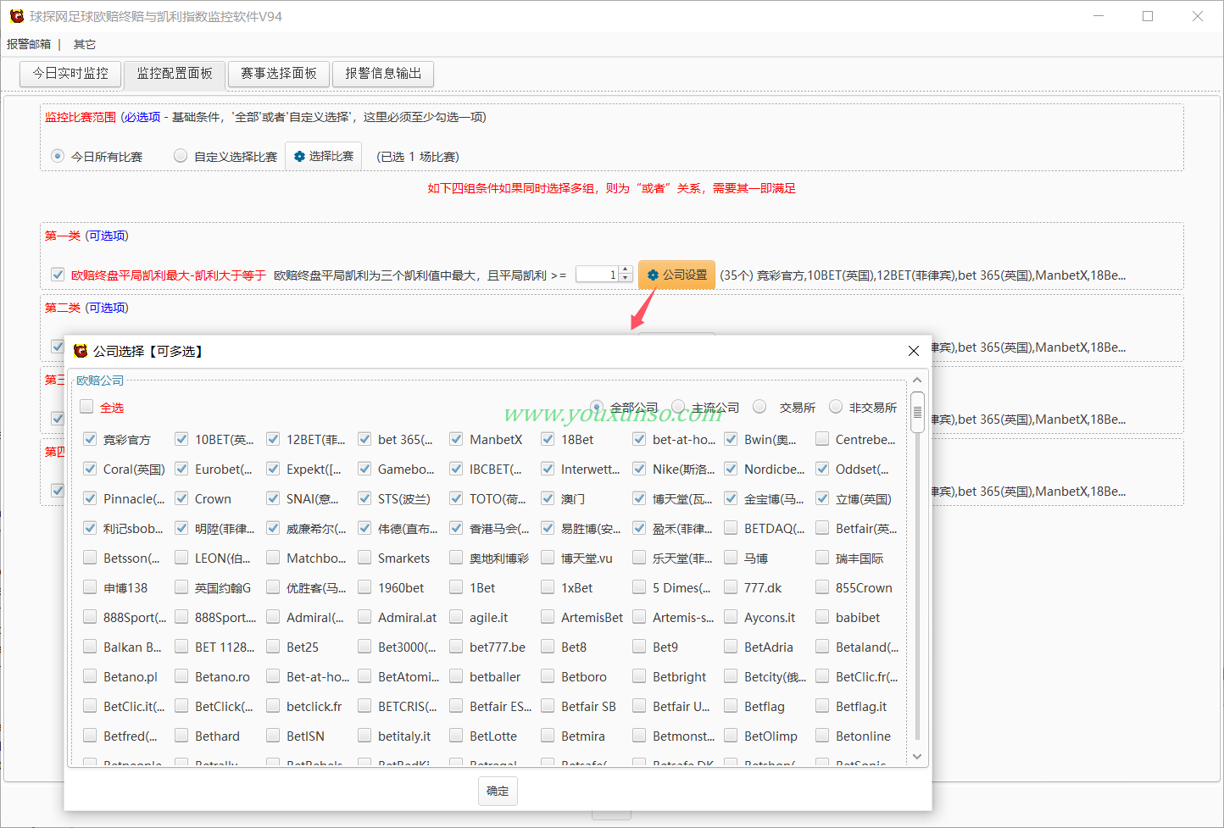The width and height of the screenshot is (1224, 828).
Task: Click the company list scrollbar thumb
Action: tap(917, 412)
